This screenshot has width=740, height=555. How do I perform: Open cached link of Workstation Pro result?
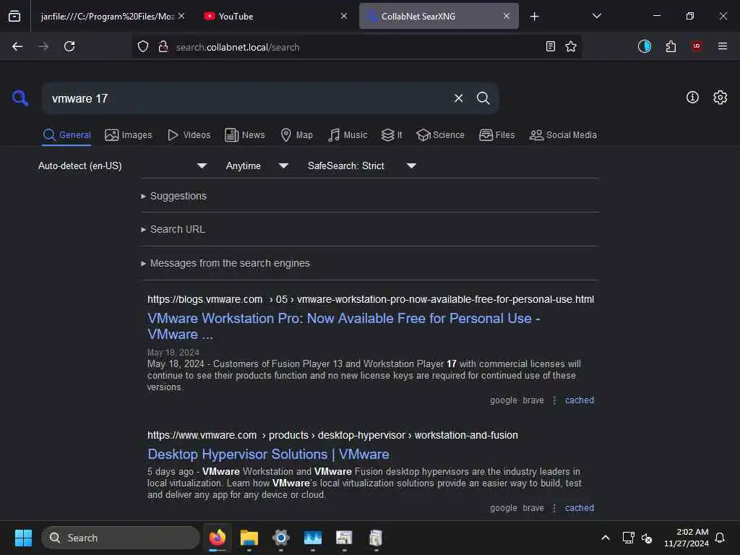pyautogui.click(x=580, y=400)
